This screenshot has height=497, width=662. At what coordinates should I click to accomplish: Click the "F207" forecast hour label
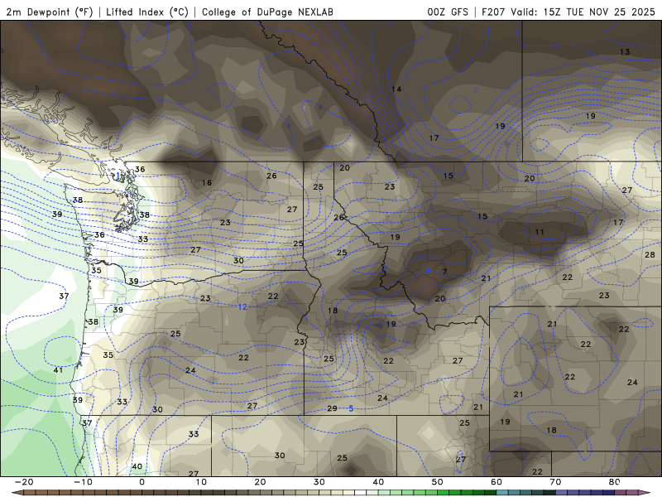[493, 12]
